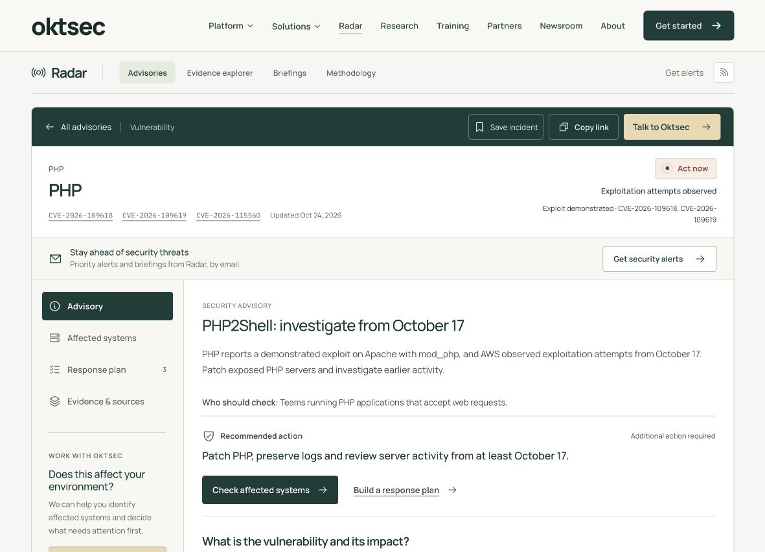Image resolution: width=765 pixels, height=552 pixels.
Task: Open the About page
Action: pyautogui.click(x=612, y=26)
